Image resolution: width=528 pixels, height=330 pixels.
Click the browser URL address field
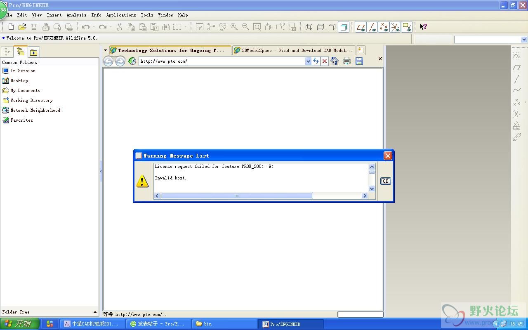[222, 61]
